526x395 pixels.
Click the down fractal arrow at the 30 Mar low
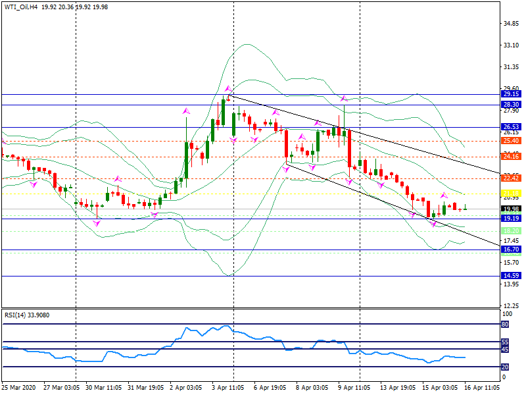pyautogui.click(x=97, y=223)
